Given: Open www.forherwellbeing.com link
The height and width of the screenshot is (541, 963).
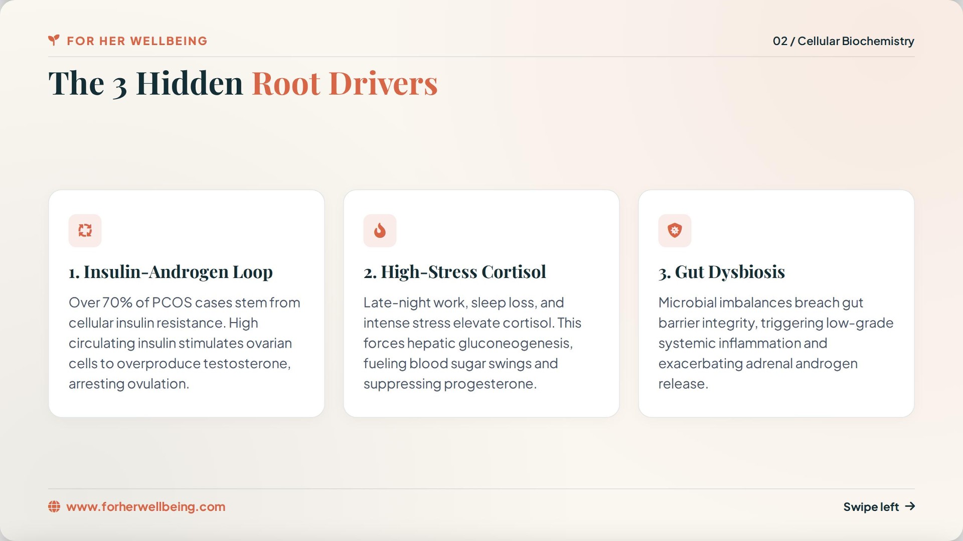Looking at the screenshot, I should [146, 506].
